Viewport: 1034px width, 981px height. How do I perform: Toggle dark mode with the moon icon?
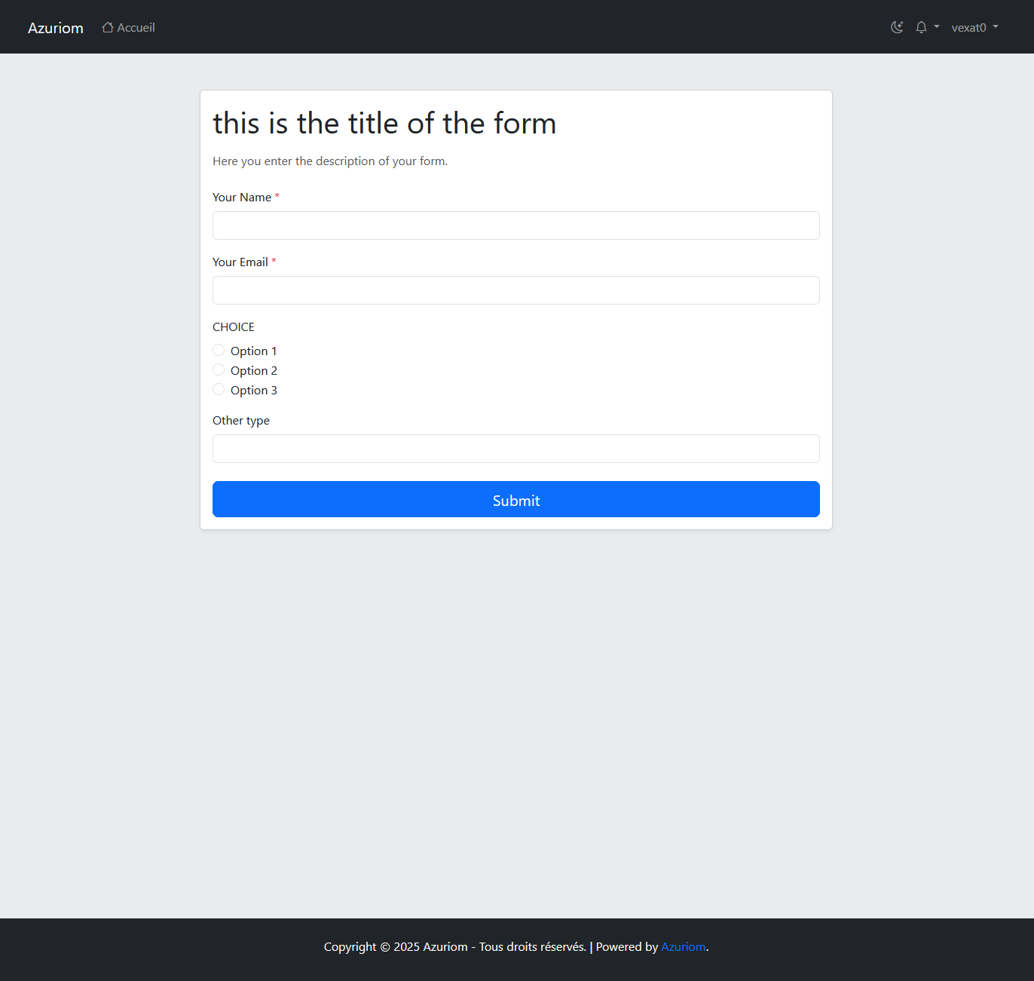897,27
